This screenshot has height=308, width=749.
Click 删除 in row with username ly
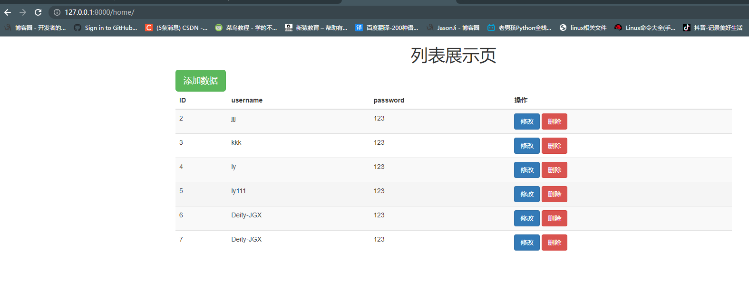554,170
